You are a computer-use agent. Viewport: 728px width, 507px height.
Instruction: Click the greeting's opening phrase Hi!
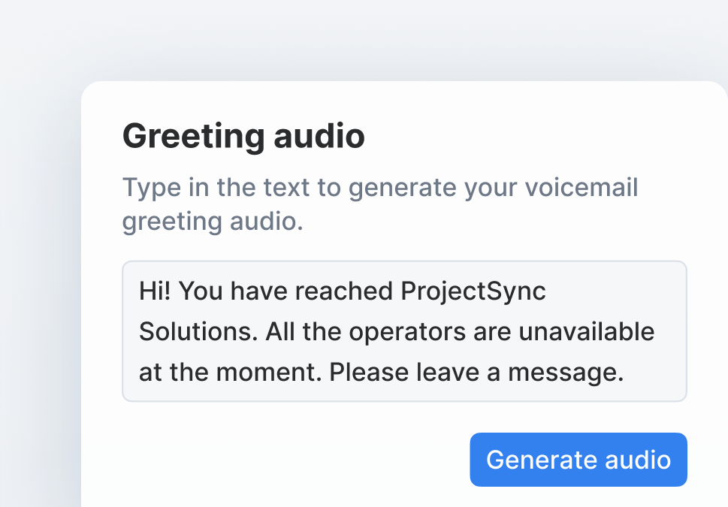point(154,291)
